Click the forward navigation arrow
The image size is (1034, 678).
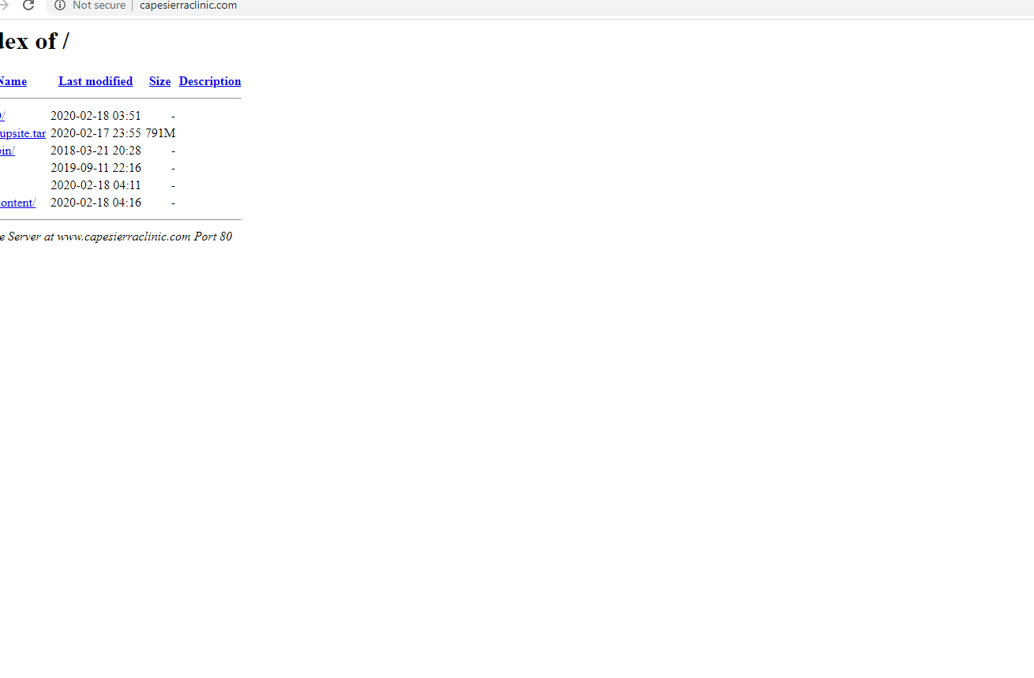(4, 6)
